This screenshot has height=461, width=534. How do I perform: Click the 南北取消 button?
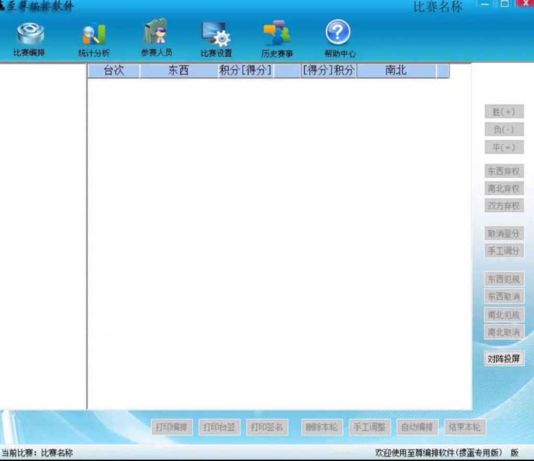point(504,332)
